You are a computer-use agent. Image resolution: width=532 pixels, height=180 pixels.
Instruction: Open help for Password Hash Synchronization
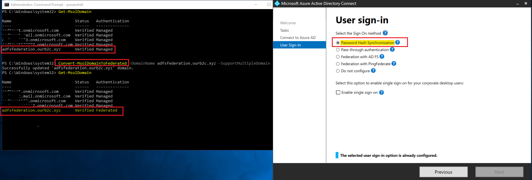coord(397,42)
